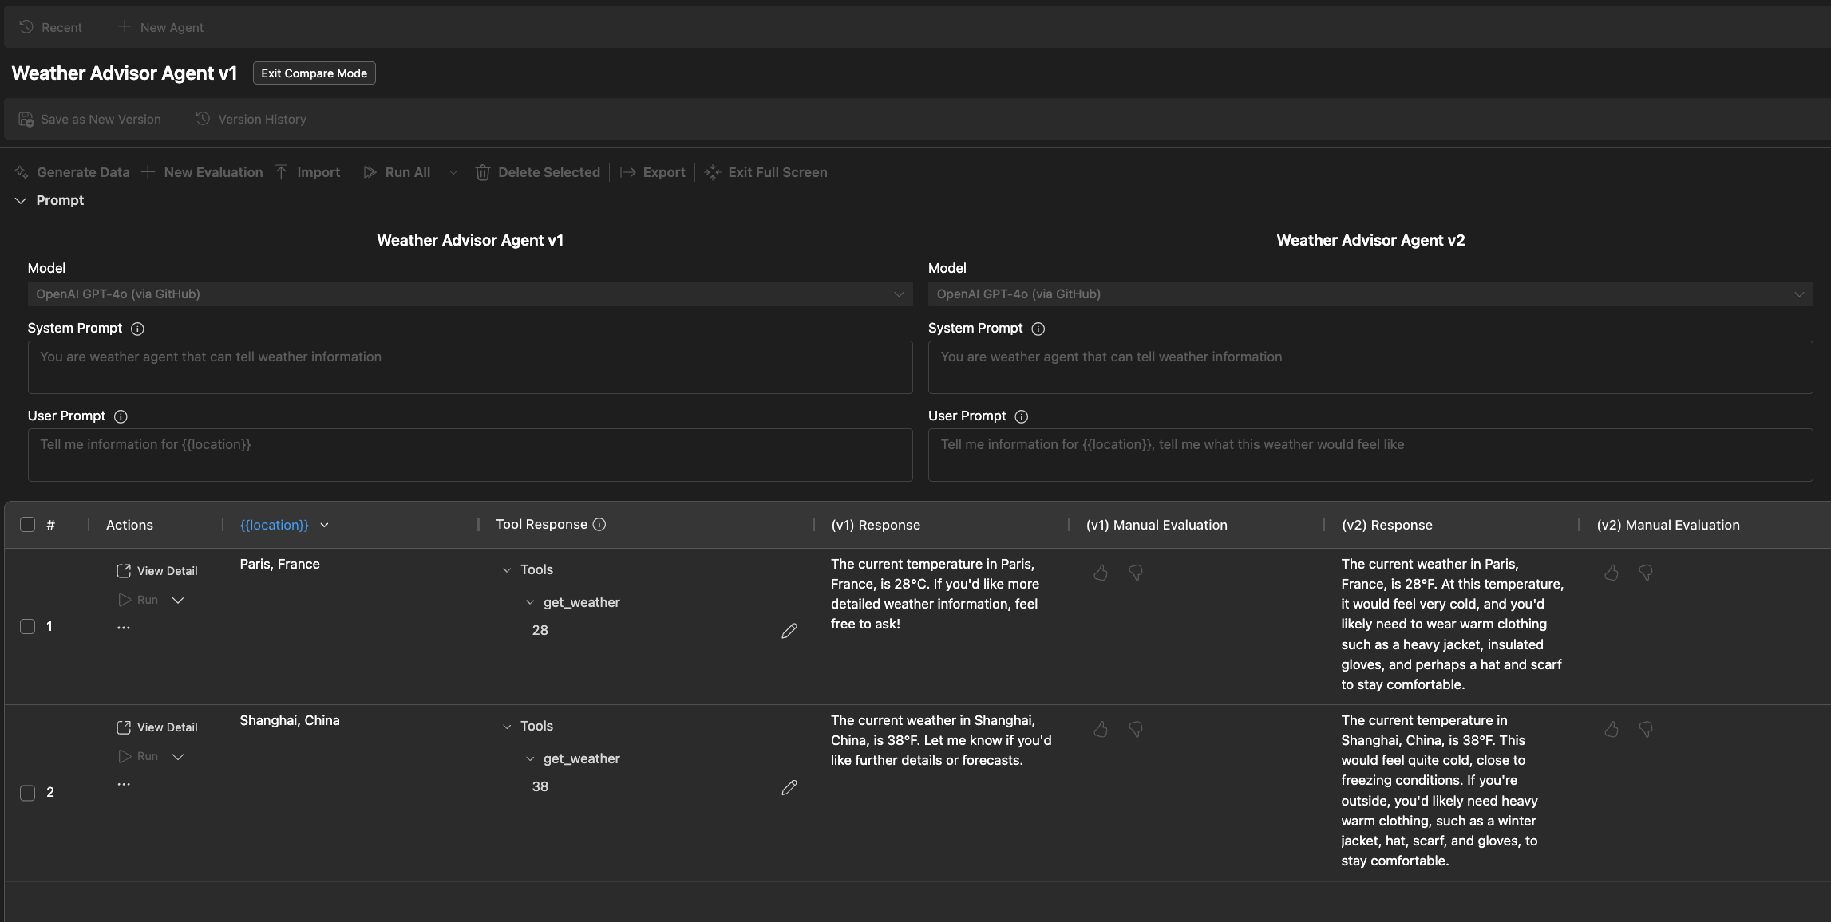Open Run options dropdown for Shanghai row

[178, 757]
